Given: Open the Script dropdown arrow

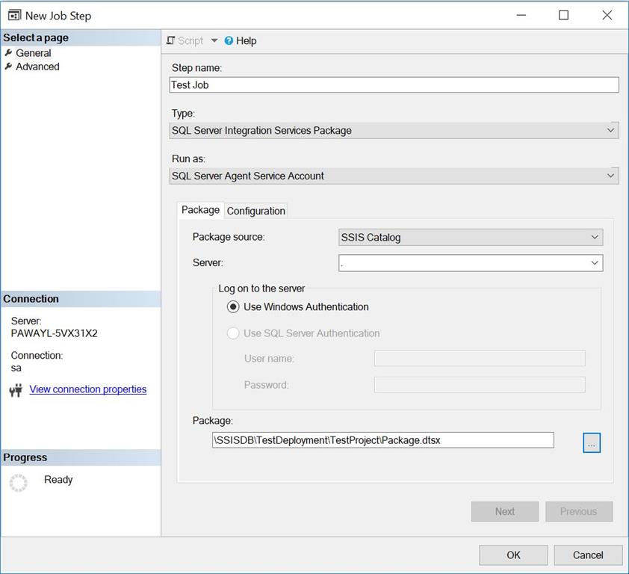Looking at the screenshot, I should coord(214,40).
